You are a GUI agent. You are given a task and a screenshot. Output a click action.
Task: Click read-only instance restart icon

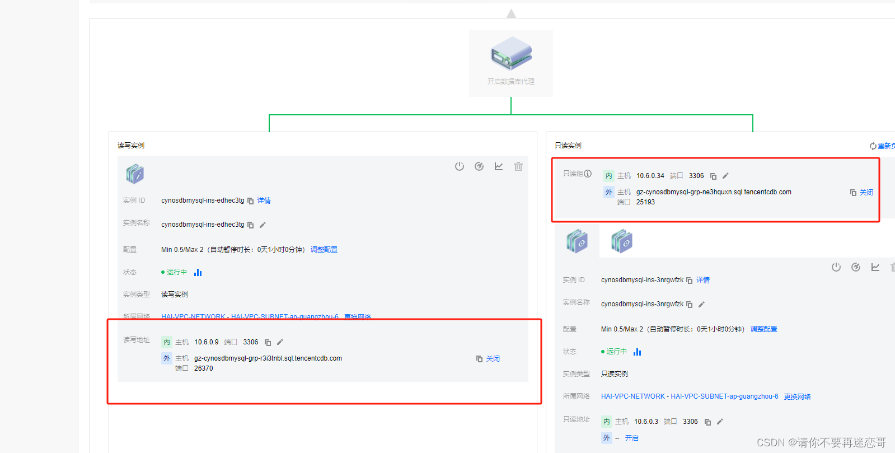(856, 267)
